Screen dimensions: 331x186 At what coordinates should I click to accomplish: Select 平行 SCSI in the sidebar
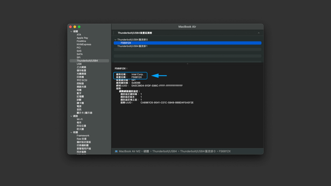(82, 80)
